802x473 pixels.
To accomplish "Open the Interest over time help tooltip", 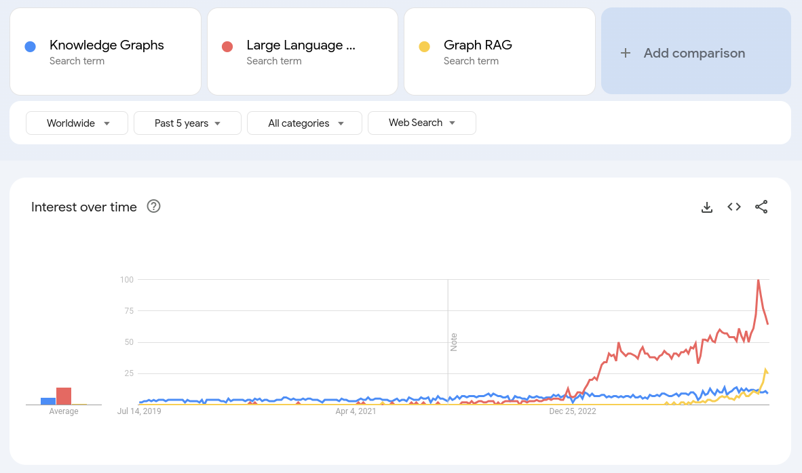I will click(x=153, y=206).
